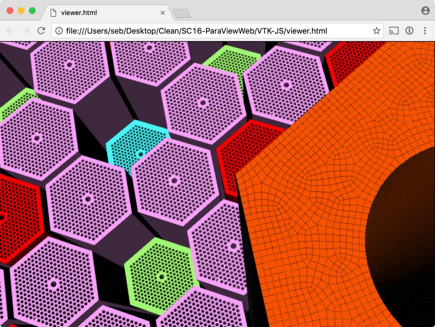Screen dimensions: 435x327
Task: Open the Chrome user profile icon
Action: pos(426,11)
